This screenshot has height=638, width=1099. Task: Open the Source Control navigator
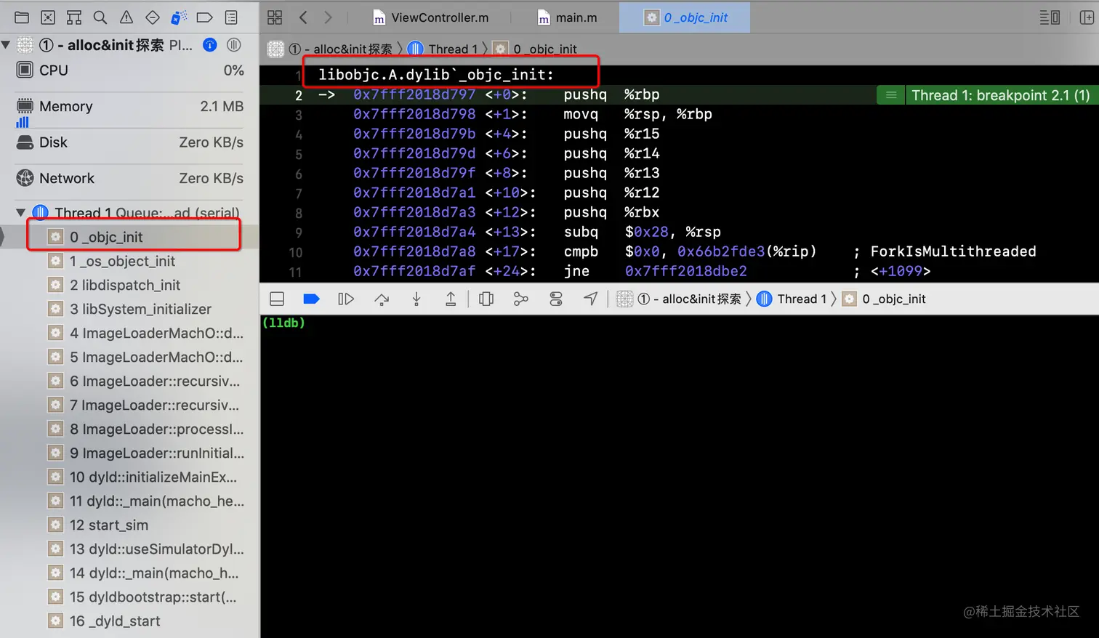(x=48, y=17)
